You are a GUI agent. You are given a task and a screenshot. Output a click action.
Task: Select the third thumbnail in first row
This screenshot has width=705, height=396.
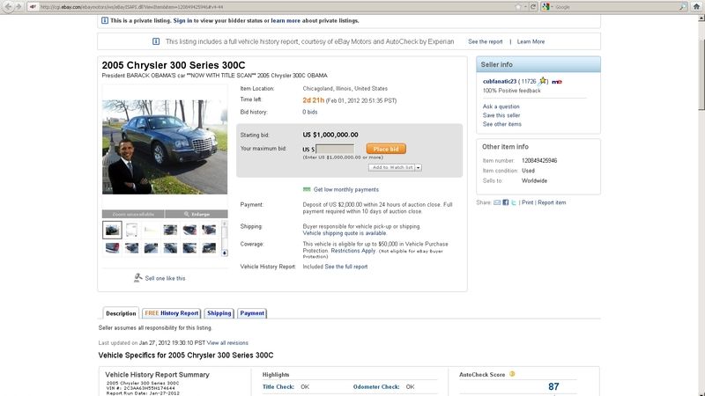[x=151, y=230]
